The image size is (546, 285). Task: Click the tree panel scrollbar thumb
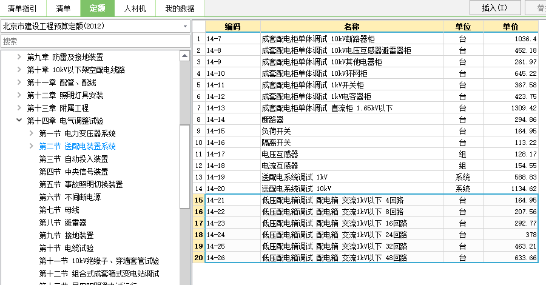[x=184, y=166]
